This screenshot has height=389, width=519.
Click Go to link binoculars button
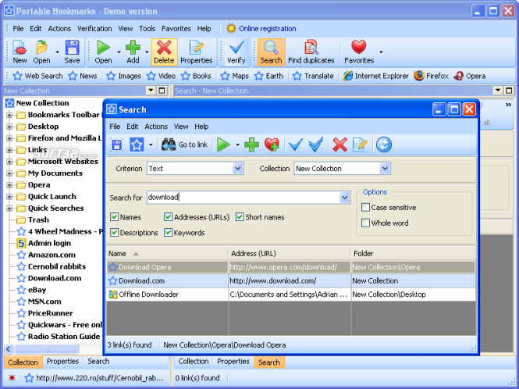coord(184,145)
